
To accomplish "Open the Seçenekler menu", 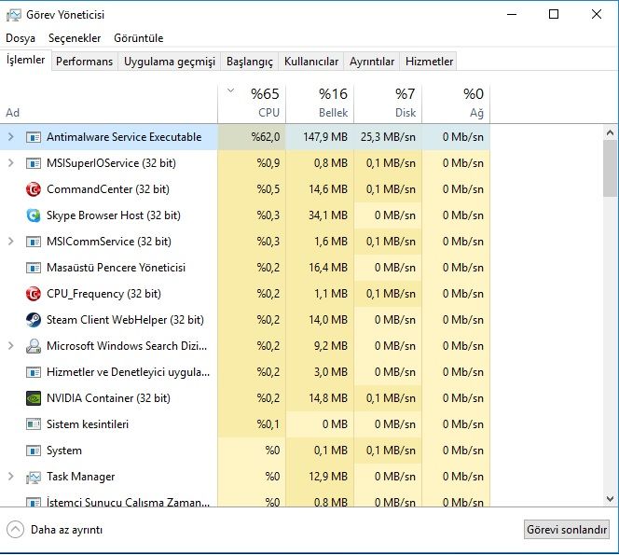I will click(x=75, y=38).
